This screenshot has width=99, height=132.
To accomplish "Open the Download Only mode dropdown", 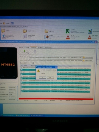I will [27, 63].
